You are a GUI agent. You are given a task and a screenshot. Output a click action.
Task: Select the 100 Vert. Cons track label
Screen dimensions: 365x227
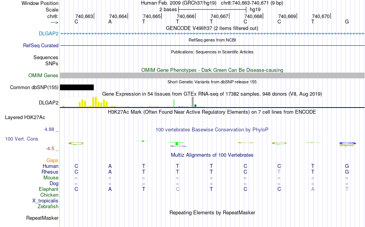22,139
